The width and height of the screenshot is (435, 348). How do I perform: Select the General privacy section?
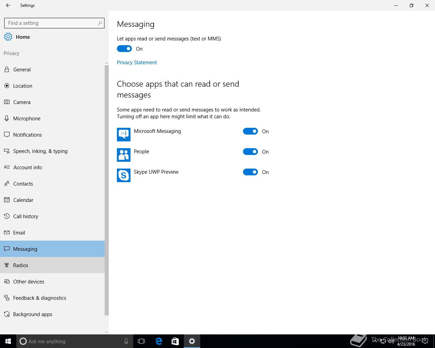click(x=52, y=69)
